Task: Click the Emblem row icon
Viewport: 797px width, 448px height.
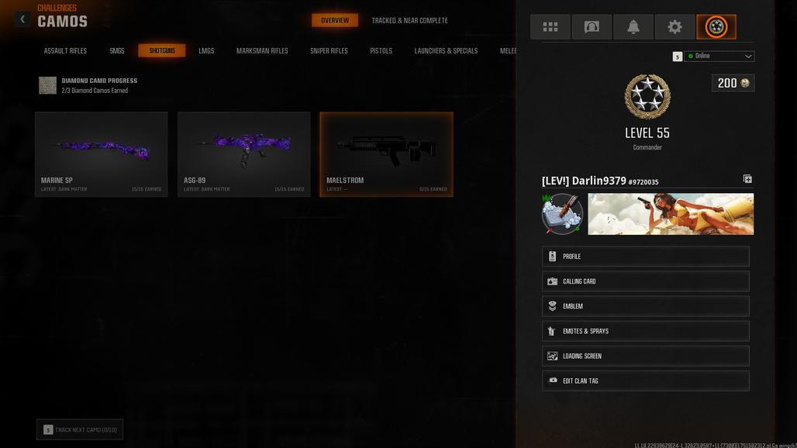Action: (x=552, y=306)
